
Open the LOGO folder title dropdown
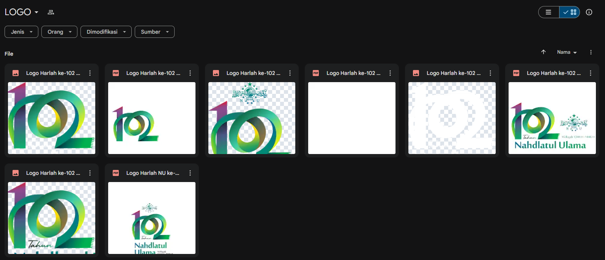(22, 12)
